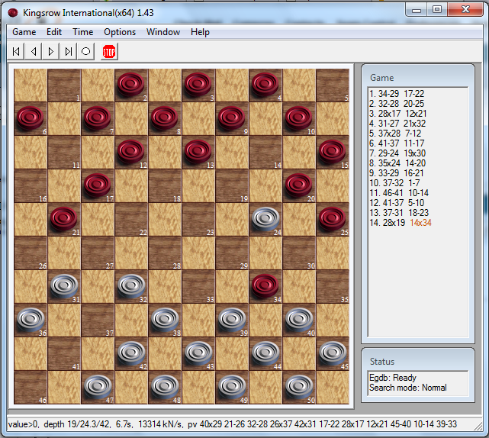Image resolution: width=489 pixels, height=438 pixels.
Task: Click the red piece on square 13
Action: 198,151
